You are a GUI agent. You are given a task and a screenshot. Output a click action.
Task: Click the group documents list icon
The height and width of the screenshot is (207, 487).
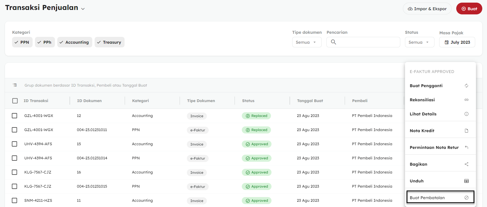tap(15, 85)
